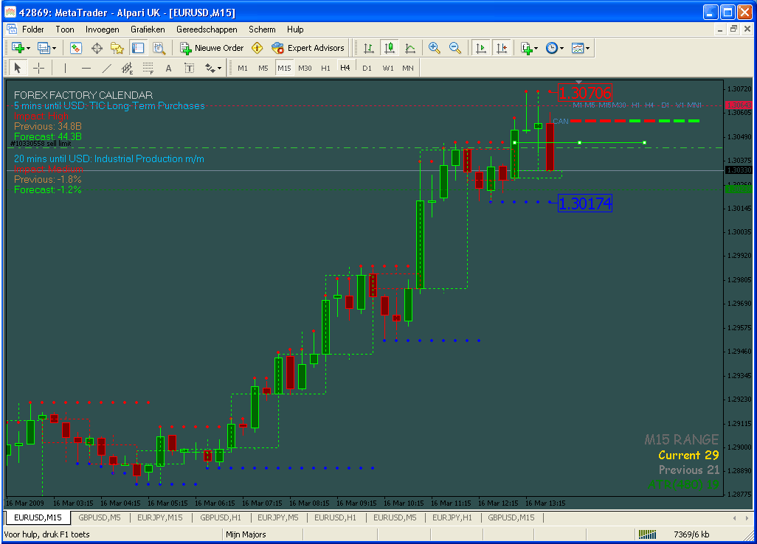
Task: Activate the standard arrow cursor
Action: point(18,68)
